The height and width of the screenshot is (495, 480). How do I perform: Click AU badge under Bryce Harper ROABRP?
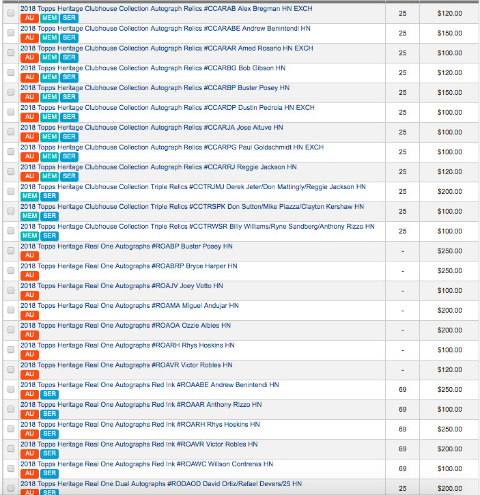click(x=29, y=275)
